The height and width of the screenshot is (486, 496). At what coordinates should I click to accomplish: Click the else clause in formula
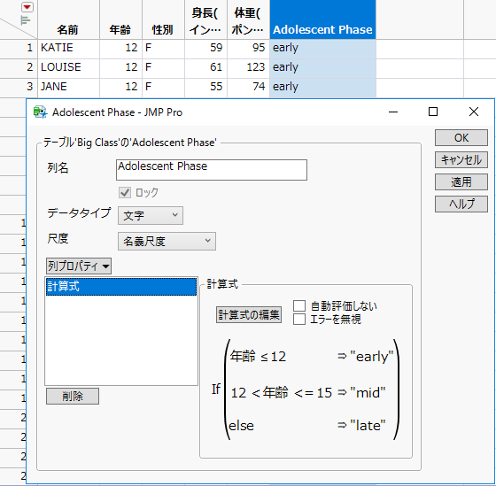(241, 426)
